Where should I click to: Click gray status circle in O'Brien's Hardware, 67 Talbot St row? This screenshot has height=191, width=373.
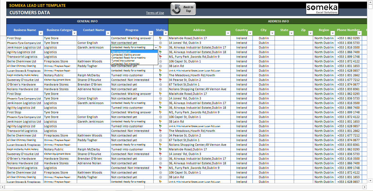pos(161,84)
